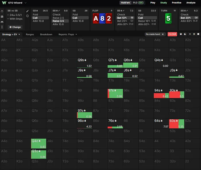201x170 pixels.
Task: Select Raise 16% action for SB
Action: [147, 21]
